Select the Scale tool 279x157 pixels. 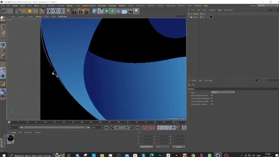(x=30, y=11)
